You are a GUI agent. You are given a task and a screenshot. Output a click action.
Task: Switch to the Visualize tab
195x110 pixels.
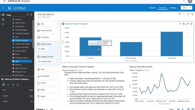[163, 8]
